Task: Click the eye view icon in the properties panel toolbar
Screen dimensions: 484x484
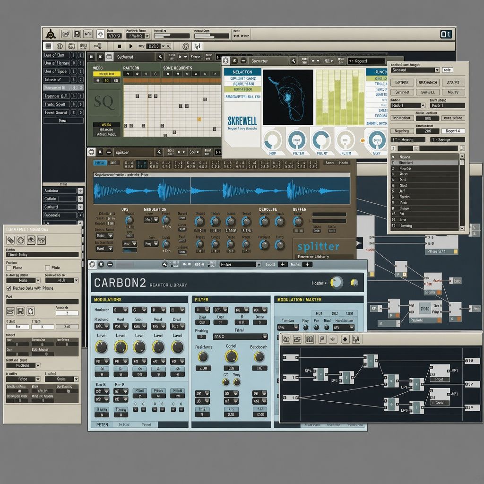Action: coord(31,240)
